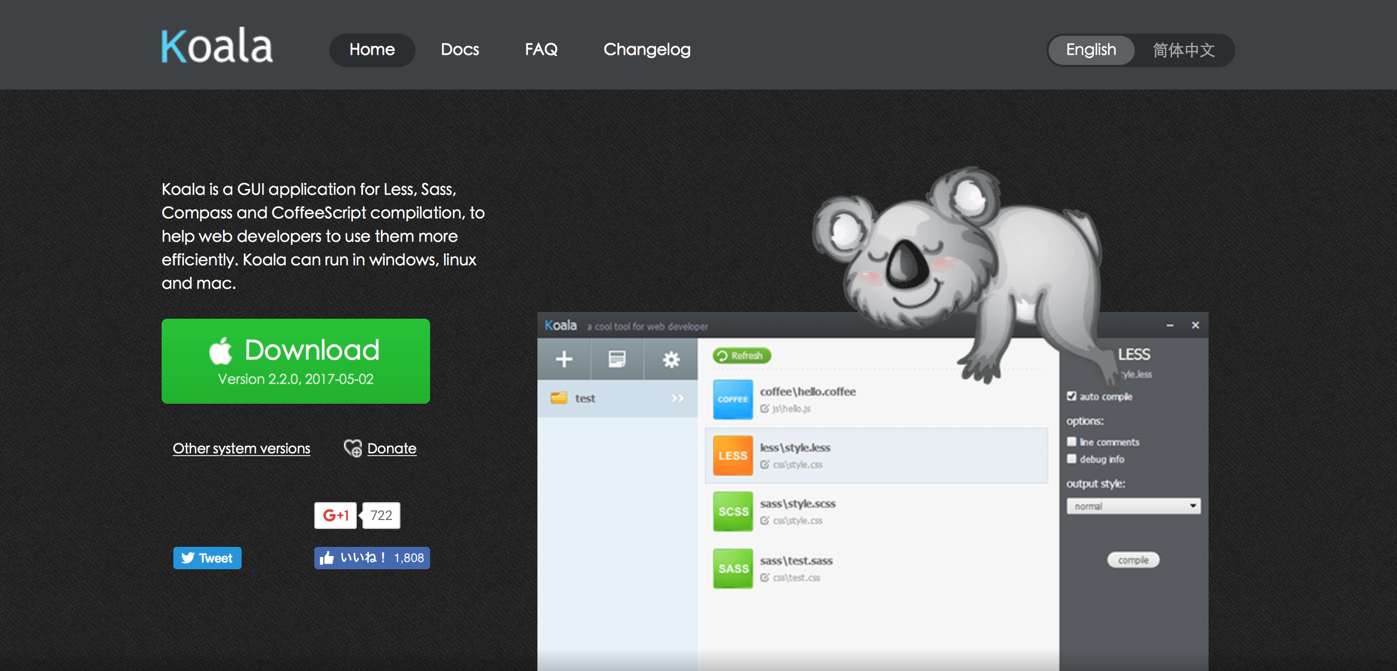Image resolution: width=1397 pixels, height=671 pixels.
Task: Click the Apple icon on Download button
Action: coord(220,351)
